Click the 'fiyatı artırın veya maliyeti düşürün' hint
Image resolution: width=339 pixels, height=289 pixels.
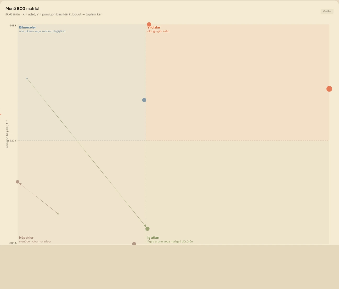tap(170, 241)
